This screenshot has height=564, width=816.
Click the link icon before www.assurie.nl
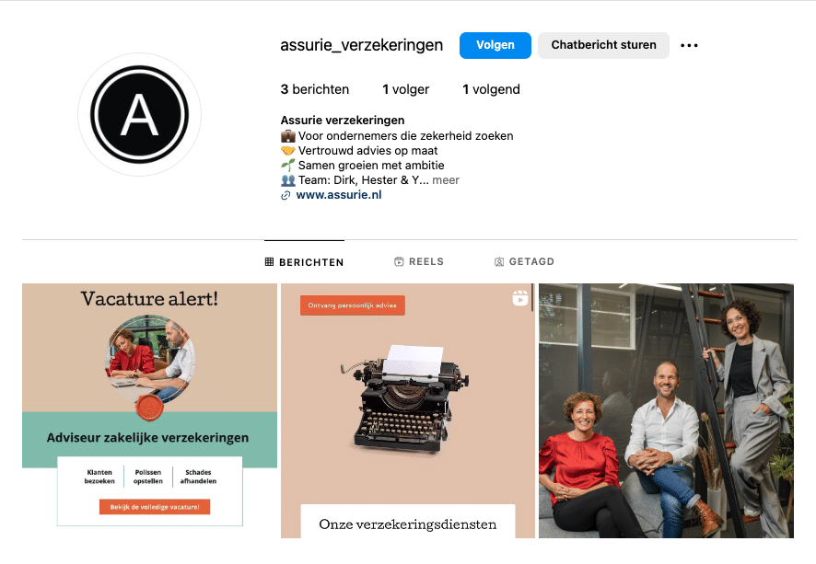coord(286,195)
